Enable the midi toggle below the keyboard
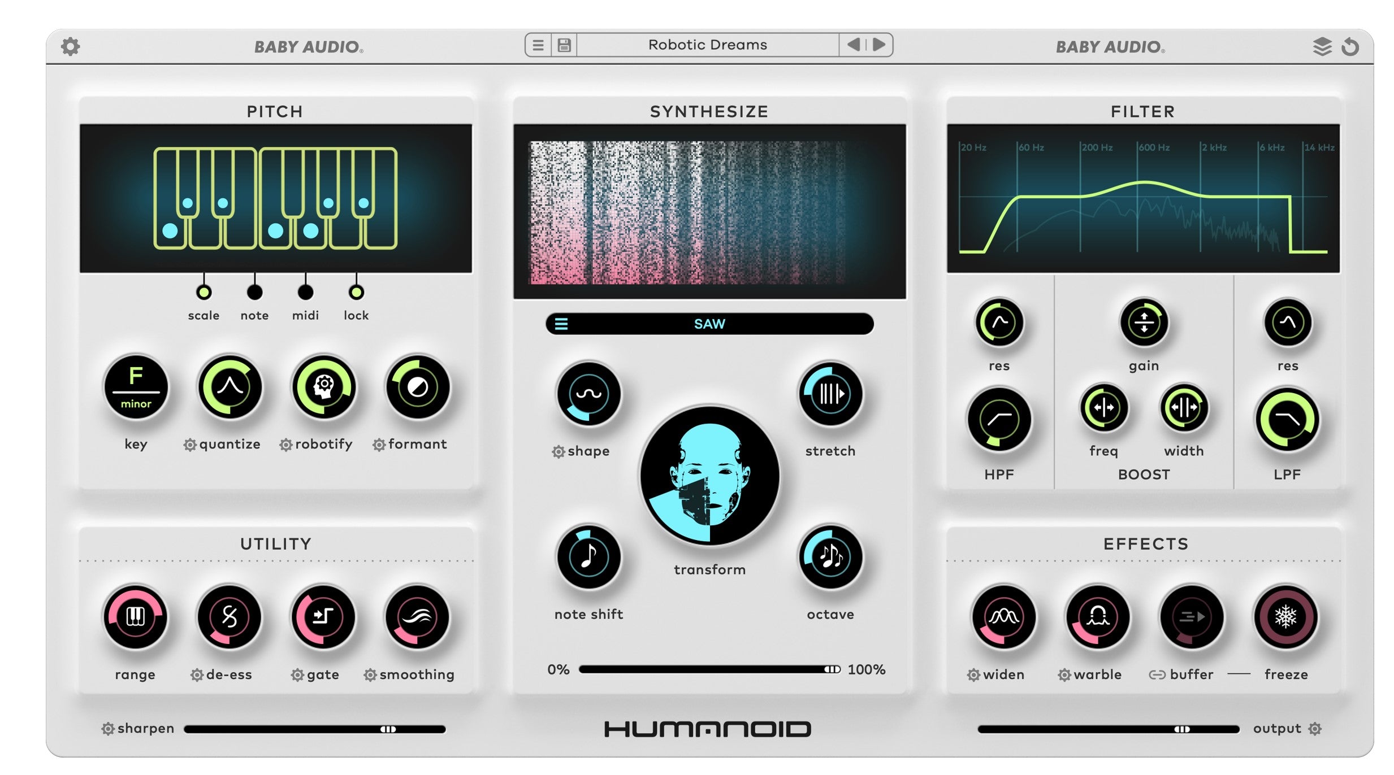 pyautogui.click(x=305, y=292)
